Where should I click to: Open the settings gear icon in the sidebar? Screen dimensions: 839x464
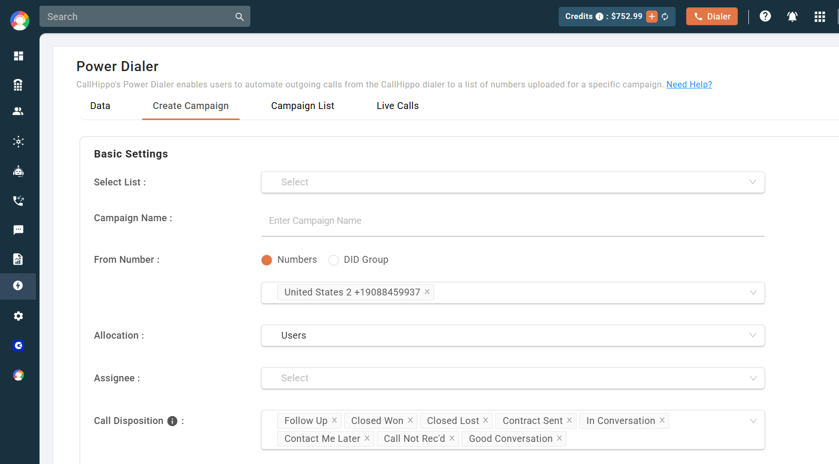tap(18, 316)
